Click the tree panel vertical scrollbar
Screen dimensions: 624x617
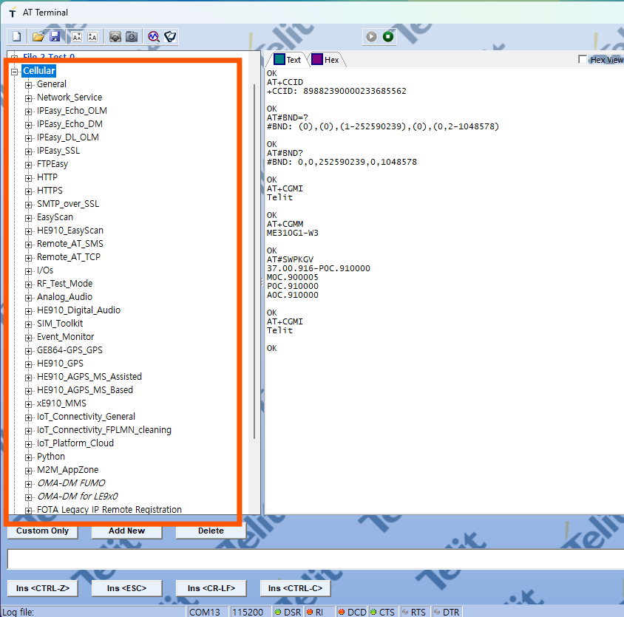click(x=254, y=262)
